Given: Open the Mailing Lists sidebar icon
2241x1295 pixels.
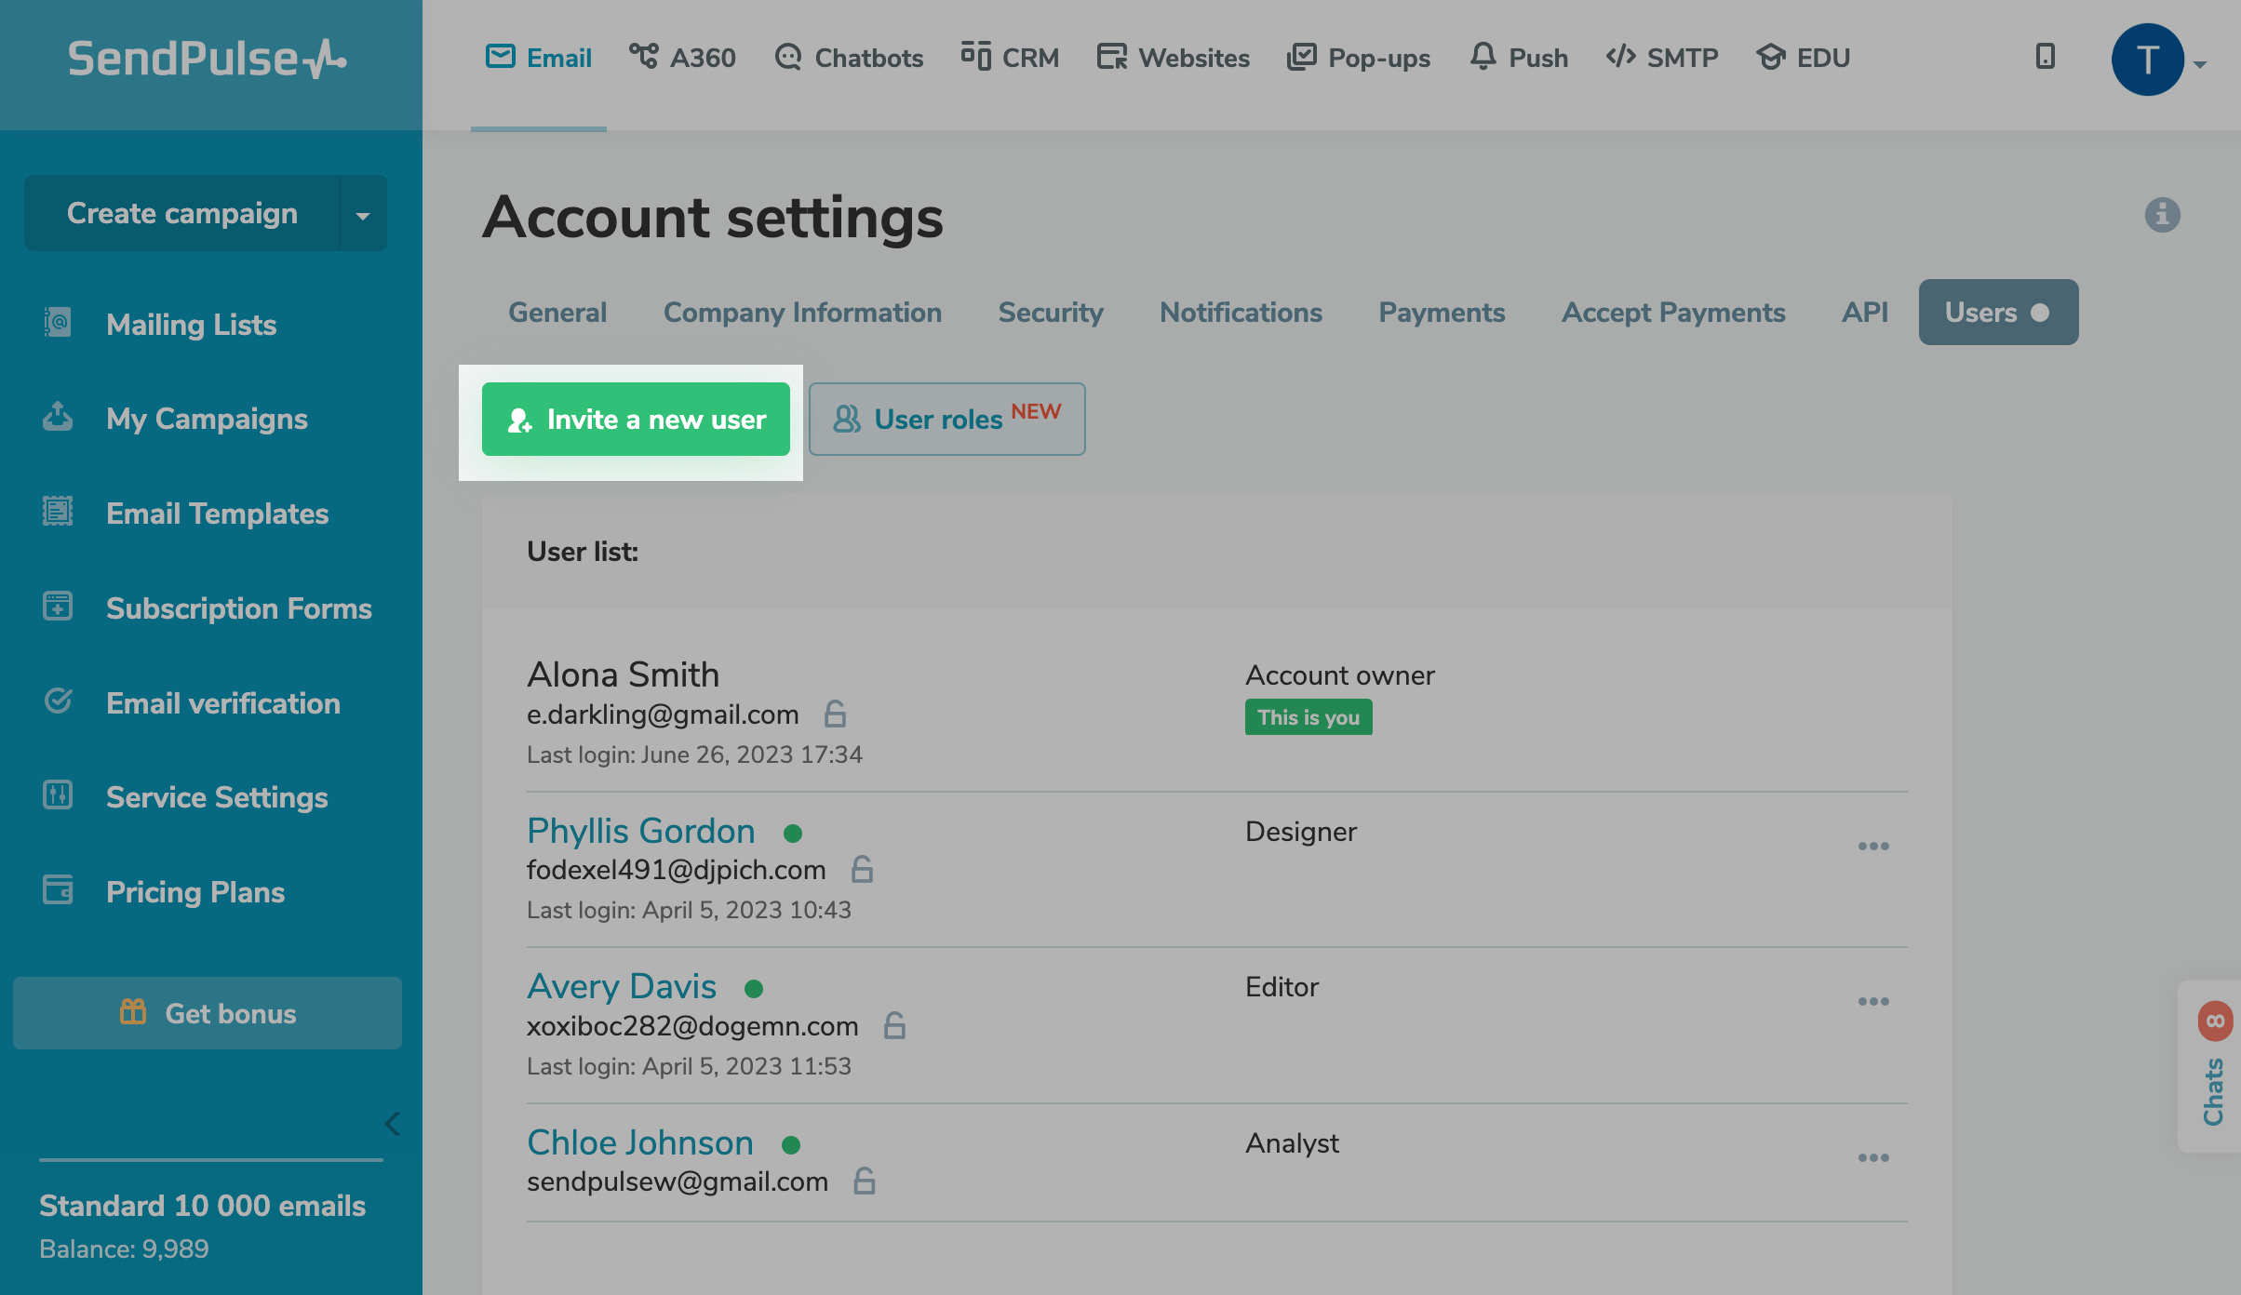Looking at the screenshot, I should click(58, 324).
